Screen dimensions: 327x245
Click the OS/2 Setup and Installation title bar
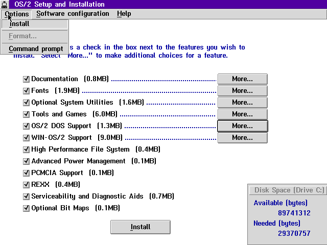tap(168, 5)
